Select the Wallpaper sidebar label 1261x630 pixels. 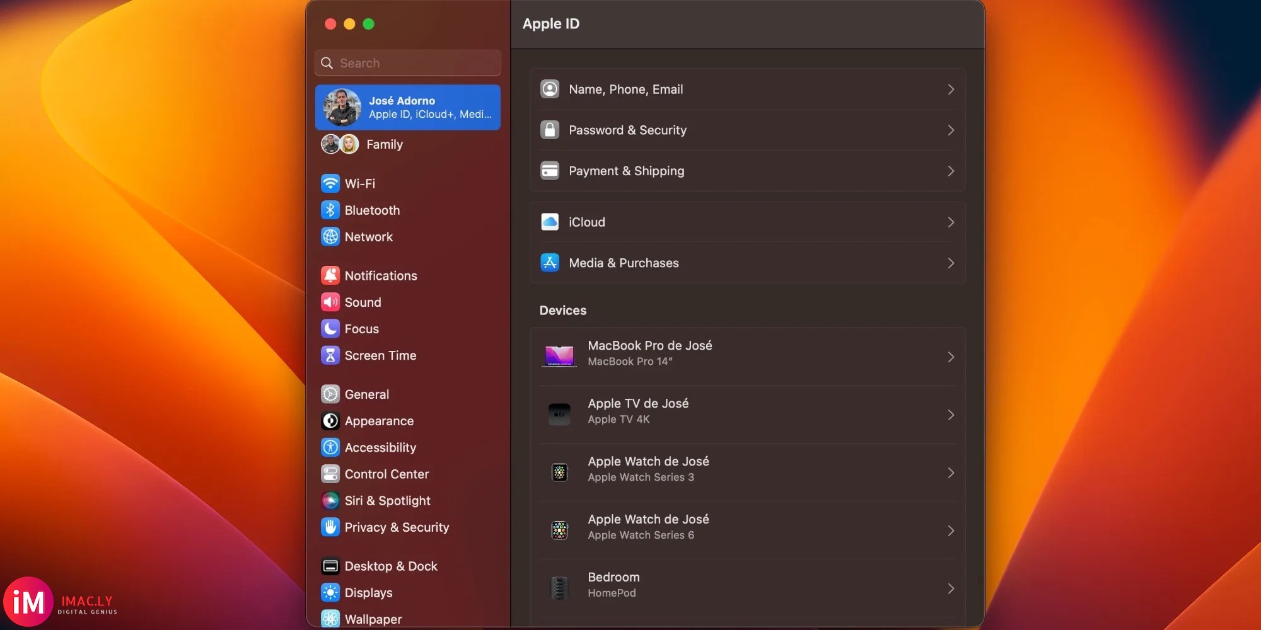(373, 619)
